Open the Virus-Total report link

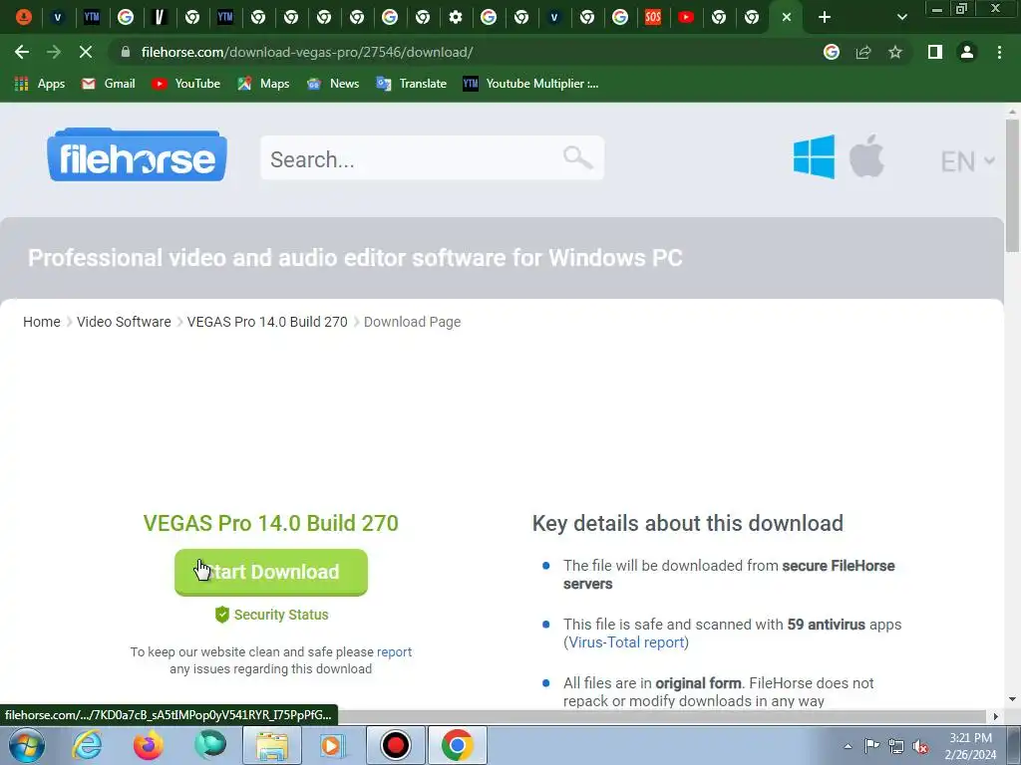(x=626, y=642)
